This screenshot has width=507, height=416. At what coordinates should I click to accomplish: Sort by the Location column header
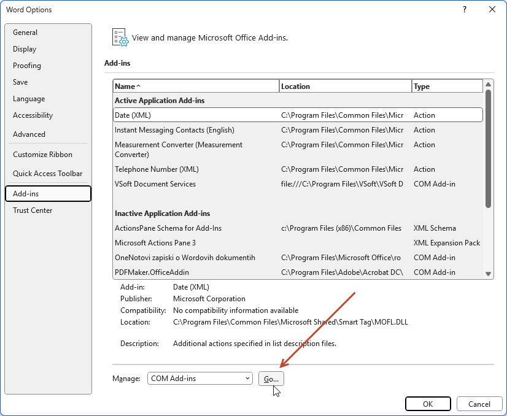coord(346,87)
